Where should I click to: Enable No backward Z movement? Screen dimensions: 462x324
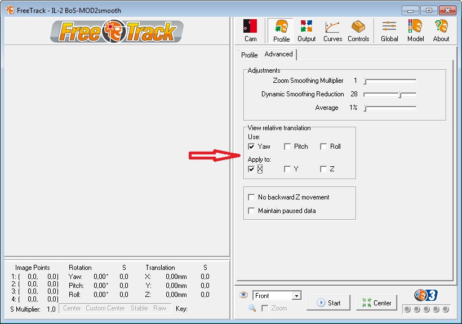click(x=251, y=197)
